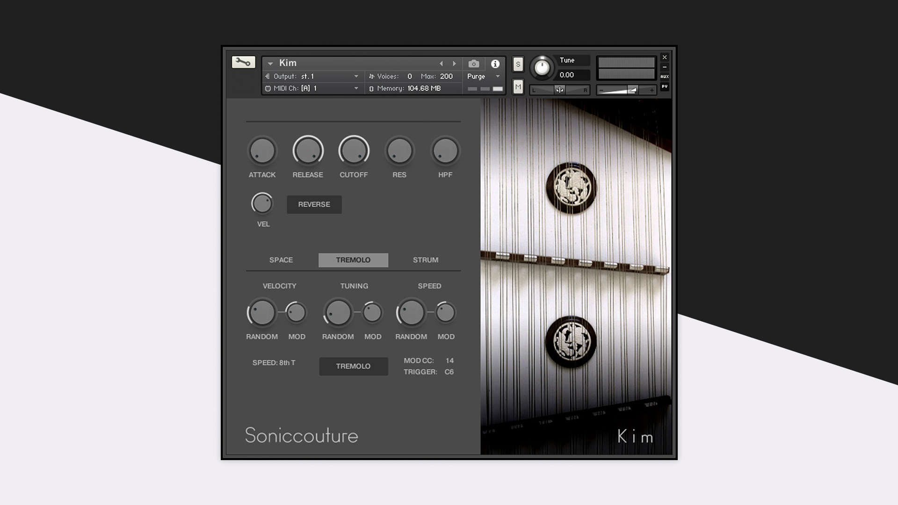Click the TREMOLO button near Speed display
Screen dimensions: 898x505
coord(353,366)
